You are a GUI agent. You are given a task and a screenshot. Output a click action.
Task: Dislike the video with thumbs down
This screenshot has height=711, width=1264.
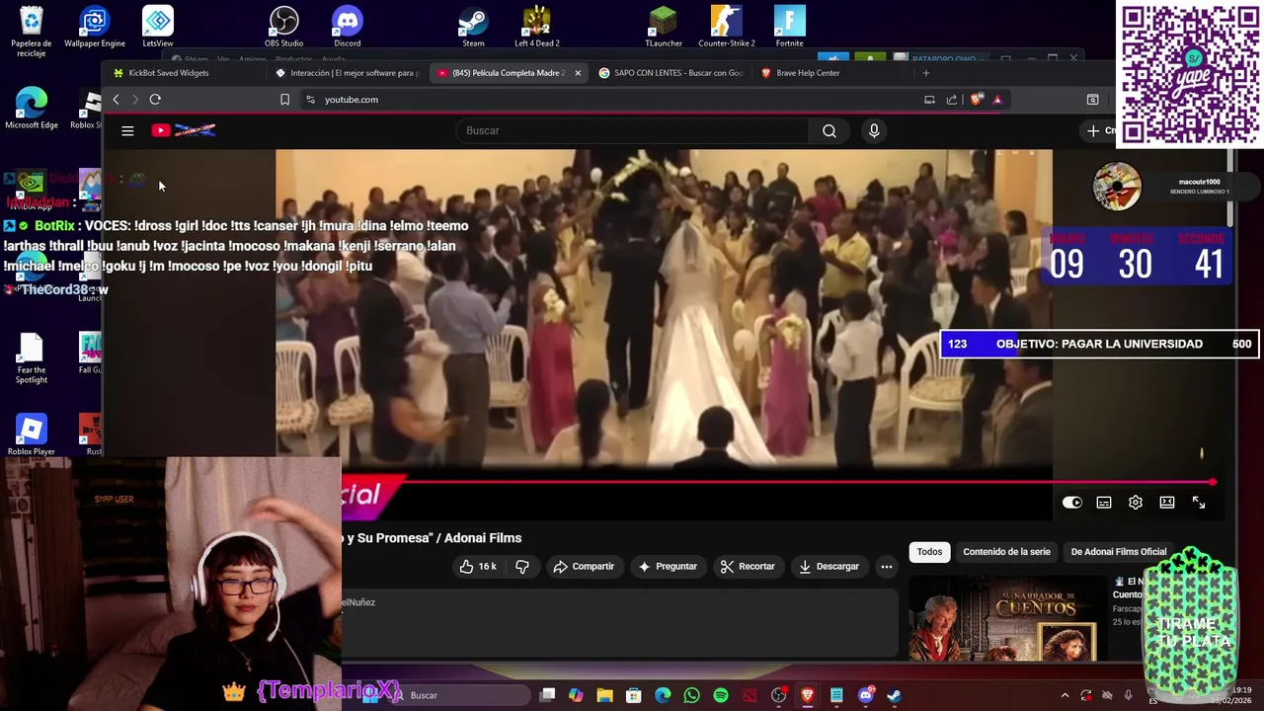[x=522, y=566]
